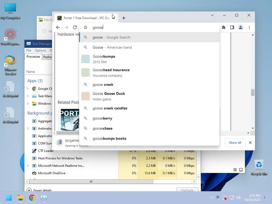
Task: Open the File menu in Task Manager
Action: (x=29, y=50)
